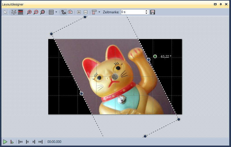
Task: Add a keyframe with plus icon
Action: [79, 12]
